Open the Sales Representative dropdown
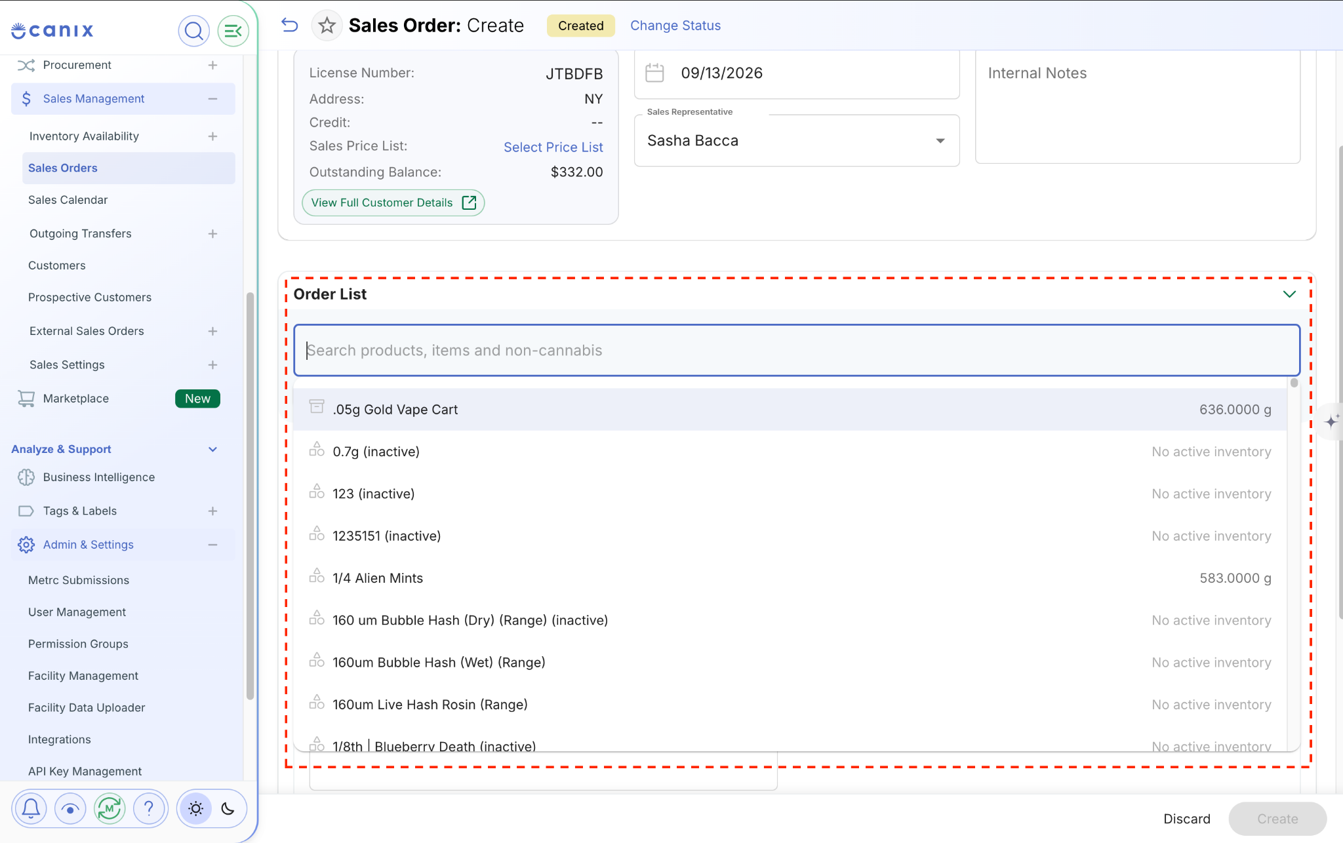1343x843 pixels. point(797,140)
